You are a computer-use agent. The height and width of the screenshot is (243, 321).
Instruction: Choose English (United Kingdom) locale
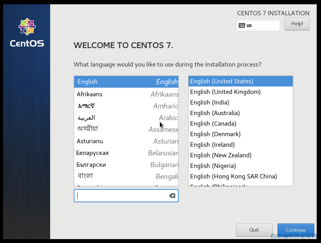241,92
